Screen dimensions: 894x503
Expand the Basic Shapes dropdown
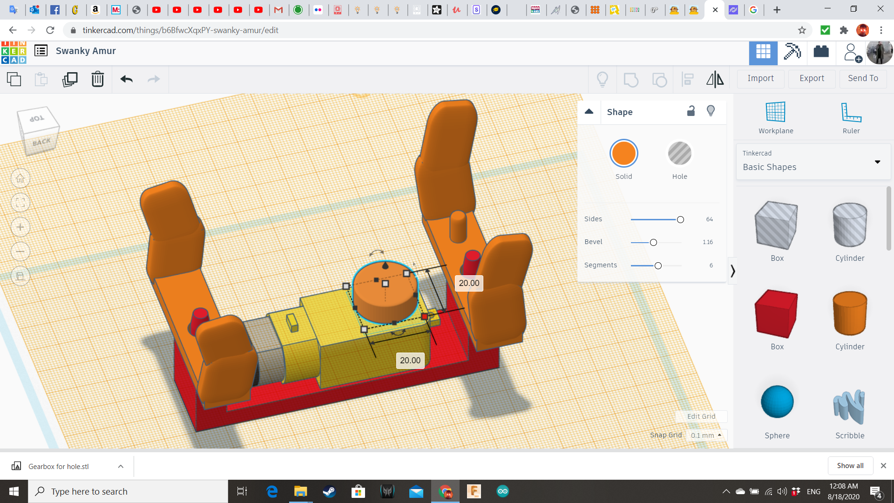877,162
